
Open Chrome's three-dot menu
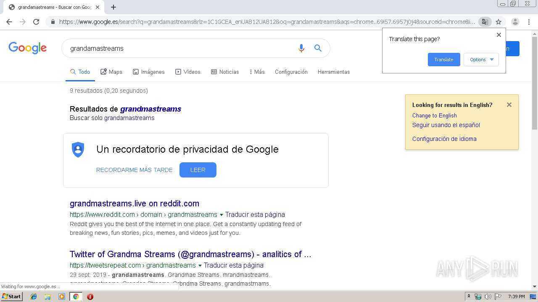coord(529,22)
